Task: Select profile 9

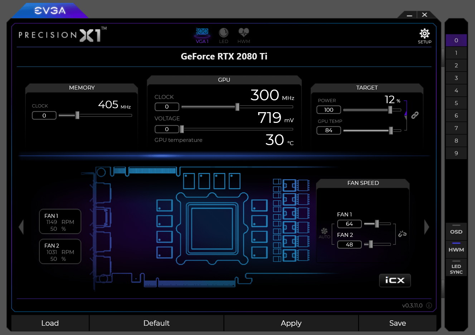Action: point(456,153)
